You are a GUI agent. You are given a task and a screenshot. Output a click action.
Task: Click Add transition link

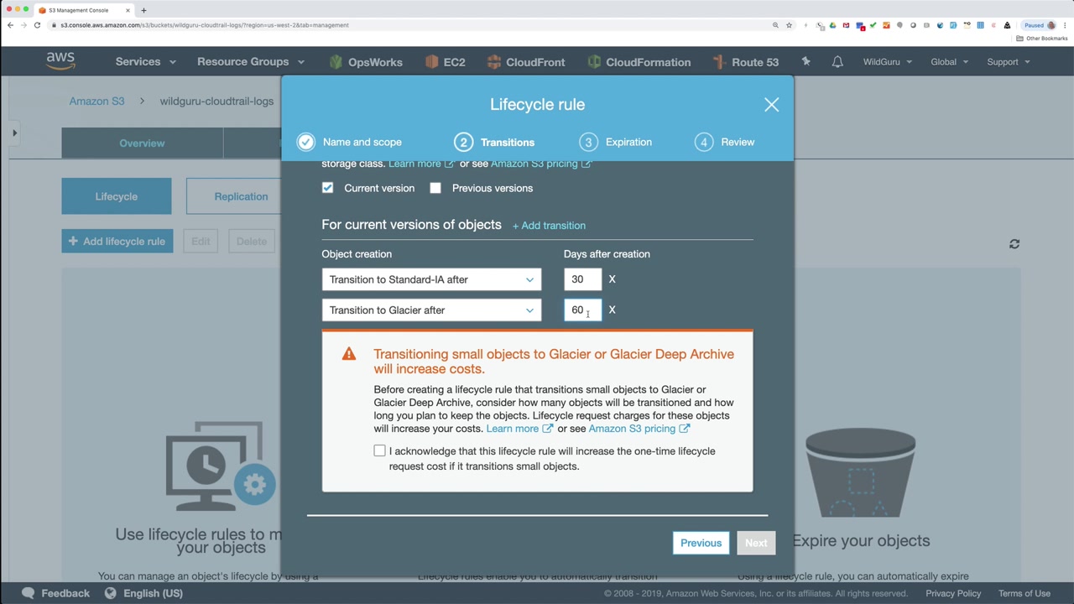[x=549, y=226]
